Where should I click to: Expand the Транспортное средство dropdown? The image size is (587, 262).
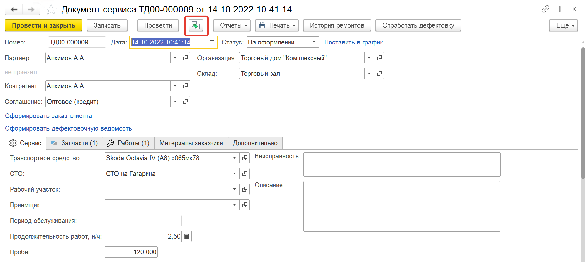click(x=234, y=158)
